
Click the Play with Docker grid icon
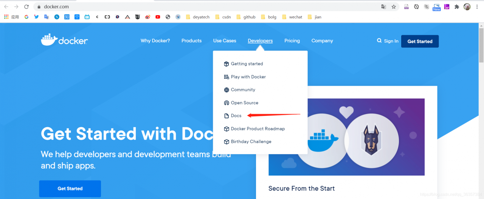[x=226, y=77]
